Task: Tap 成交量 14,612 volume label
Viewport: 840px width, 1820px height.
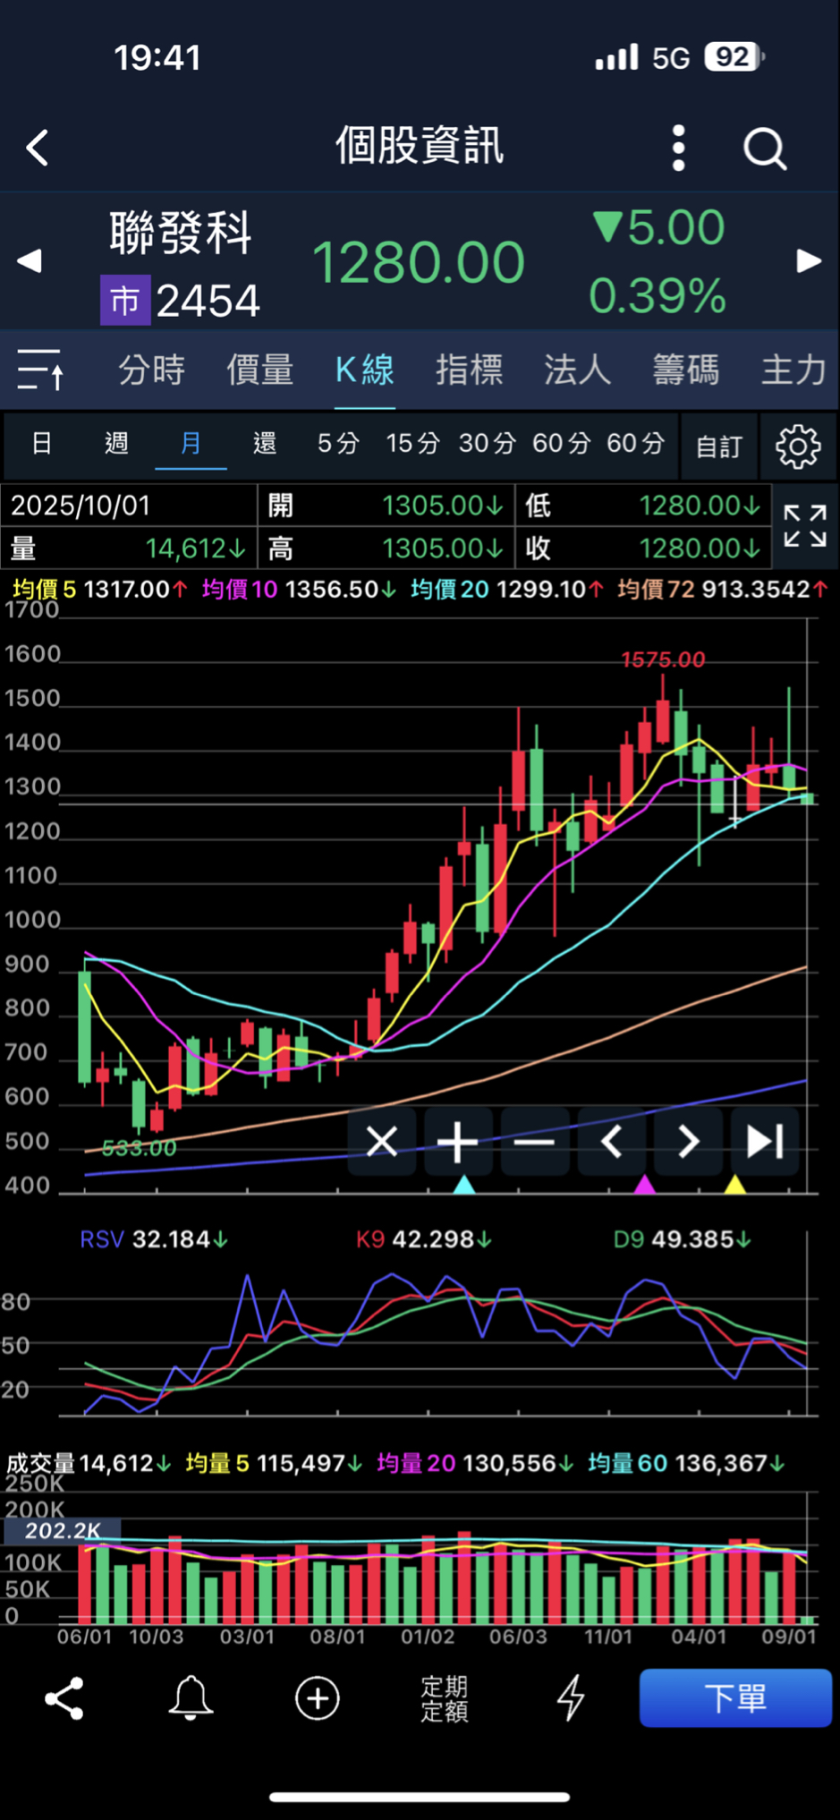Action: tap(89, 1463)
